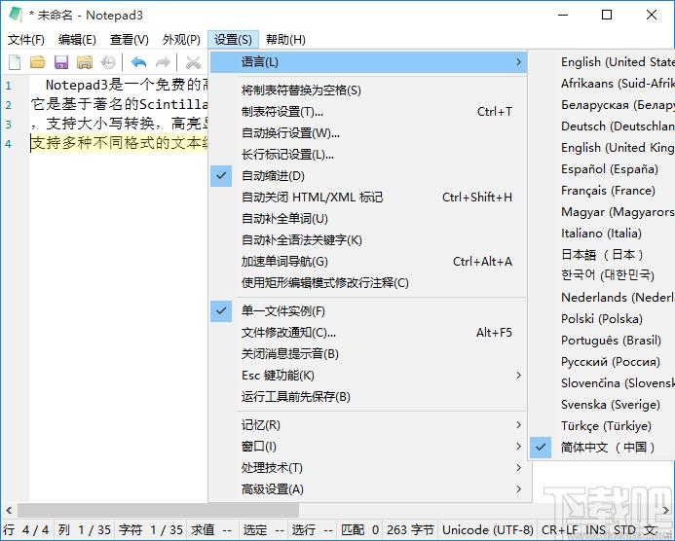The image size is (675, 541).
Task: Select 한국어 (대한민국) language
Action: coord(603,275)
